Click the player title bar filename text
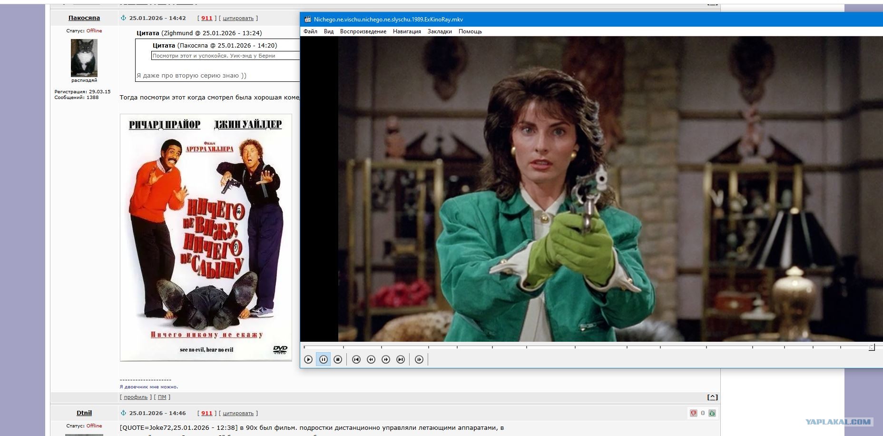Screen dimensions: 883x436 388,20
